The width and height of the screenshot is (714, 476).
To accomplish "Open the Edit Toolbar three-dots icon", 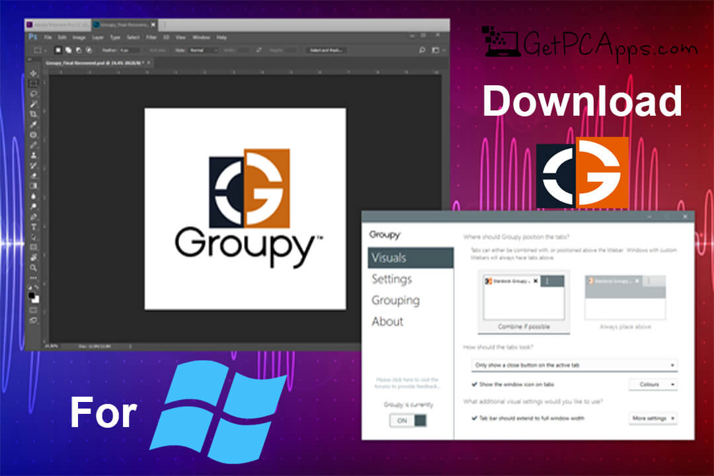I will (33, 278).
